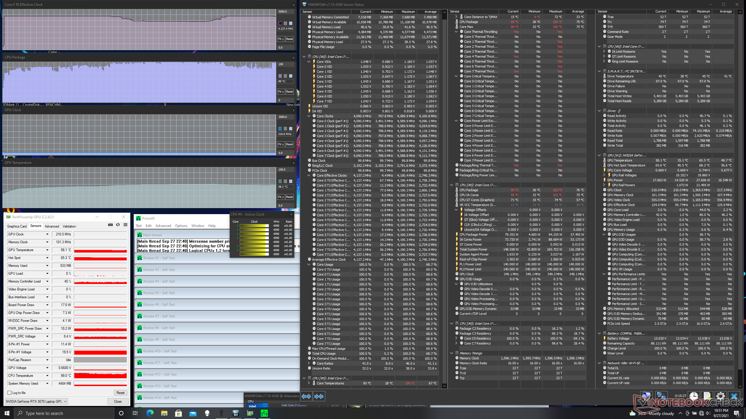
Task: Switch to GPU-Z Advanced tab
Action: pos(52,226)
